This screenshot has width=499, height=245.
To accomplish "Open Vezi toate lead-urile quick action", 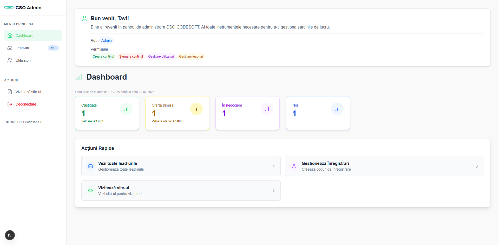I will click(x=181, y=166).
